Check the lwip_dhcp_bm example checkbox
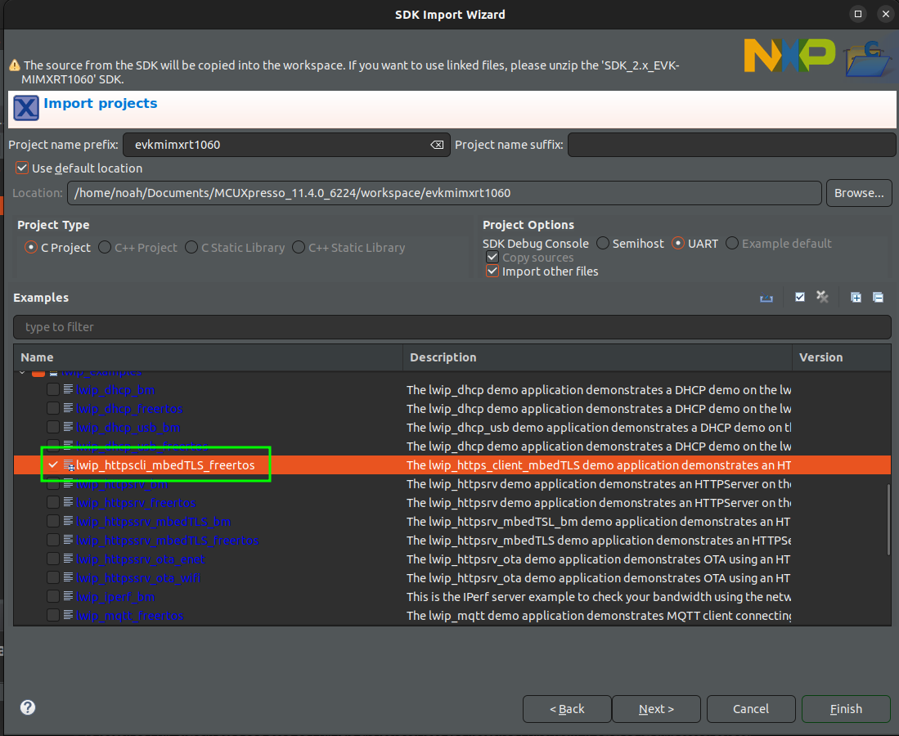This screenshot has width=899, height=736. 53,390
